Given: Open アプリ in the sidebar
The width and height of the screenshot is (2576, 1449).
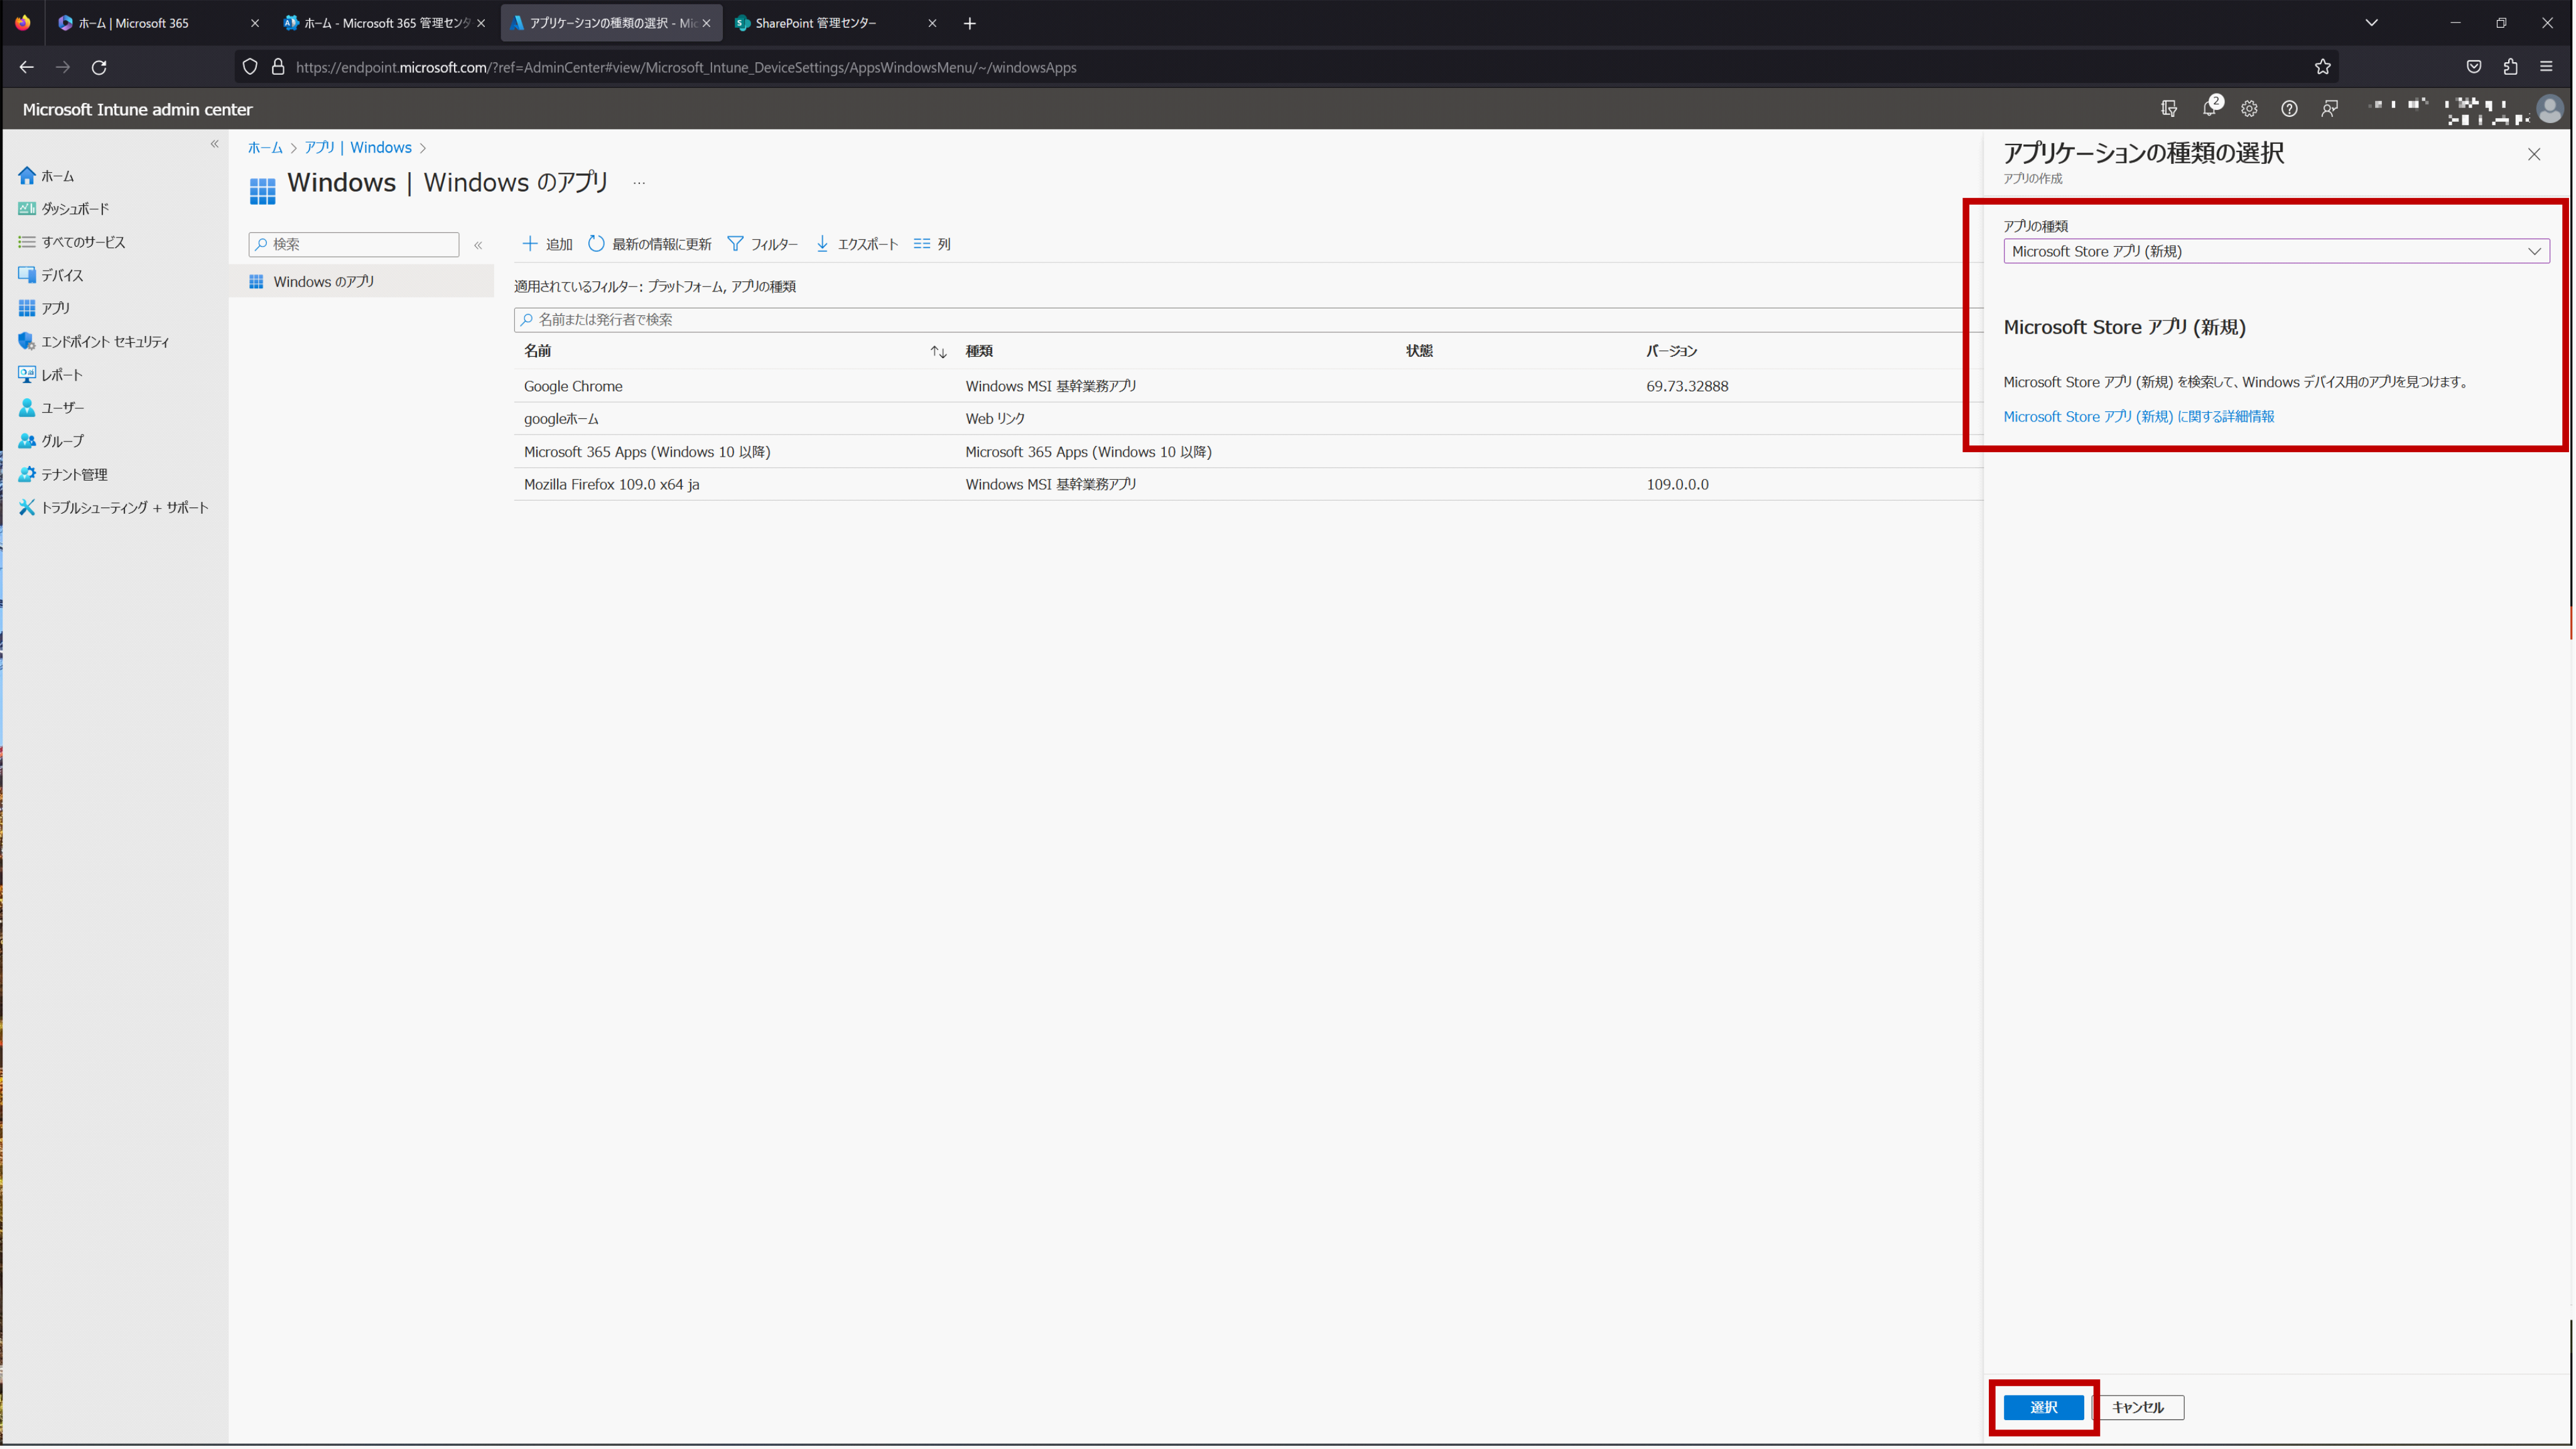Looking at the screenshot, I should [44, 308].
